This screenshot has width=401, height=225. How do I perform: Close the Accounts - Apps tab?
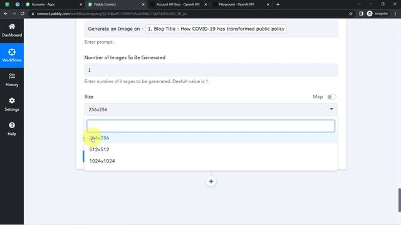click(x=81, y=4)
